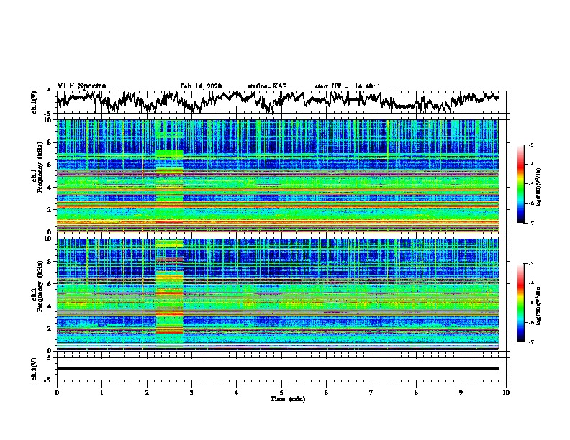
Task: Click the 'ch.3(V)' axis label at bottom
Action: coord(35,369)
